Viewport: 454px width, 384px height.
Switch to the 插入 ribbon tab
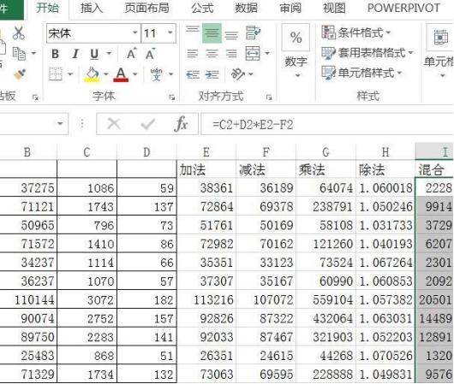[92, 8]
